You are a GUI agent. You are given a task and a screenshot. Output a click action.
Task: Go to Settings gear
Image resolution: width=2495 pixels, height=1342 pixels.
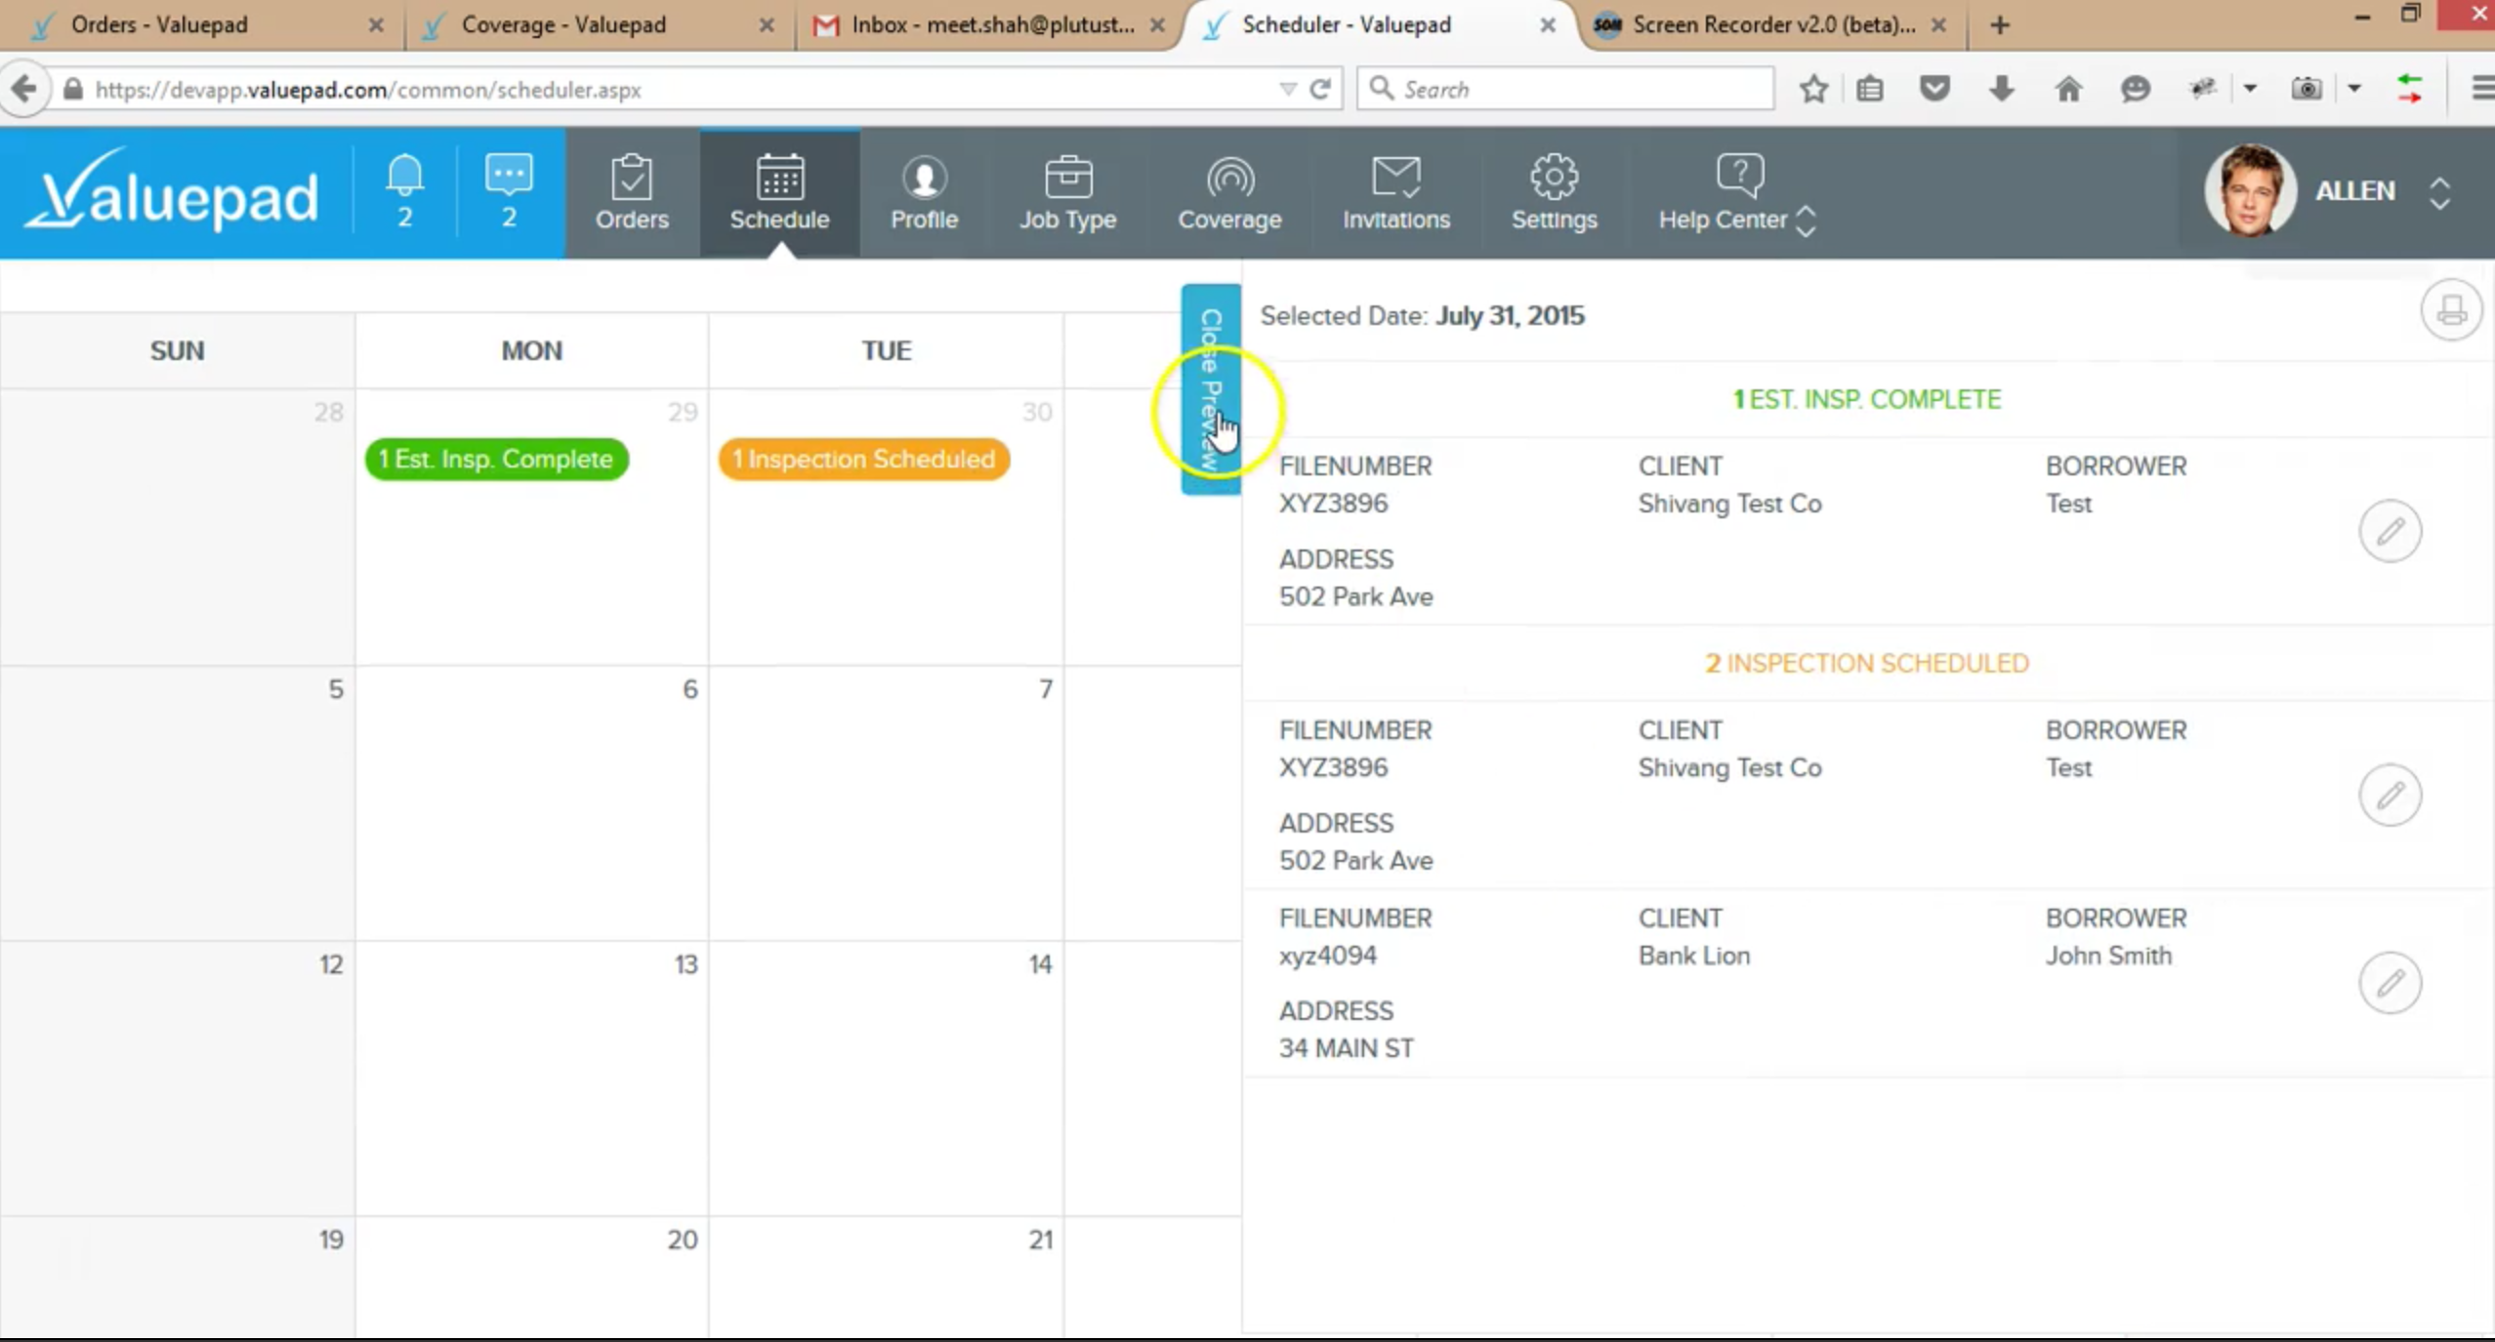[1554, 193]
